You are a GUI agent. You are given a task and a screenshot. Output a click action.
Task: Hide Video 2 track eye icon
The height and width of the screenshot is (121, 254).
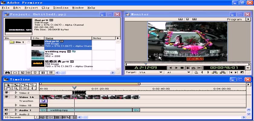coord(6,93)
